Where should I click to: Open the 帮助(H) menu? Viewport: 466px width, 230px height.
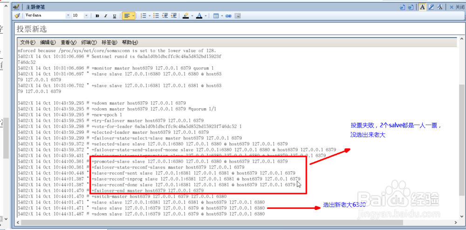(130, 42)
